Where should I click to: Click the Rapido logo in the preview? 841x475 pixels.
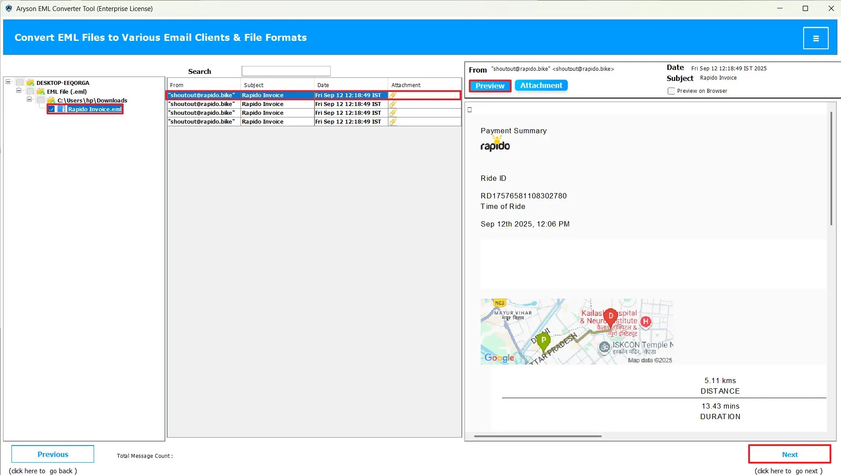[x=495, y=144]
